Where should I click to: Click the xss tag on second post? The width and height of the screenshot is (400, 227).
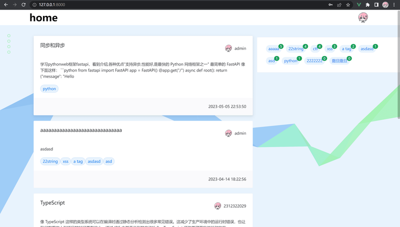(65, 161)
